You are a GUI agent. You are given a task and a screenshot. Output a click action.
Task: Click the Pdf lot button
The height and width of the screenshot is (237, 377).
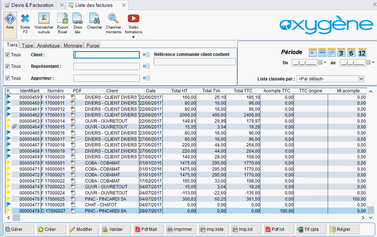click(279, 229)
